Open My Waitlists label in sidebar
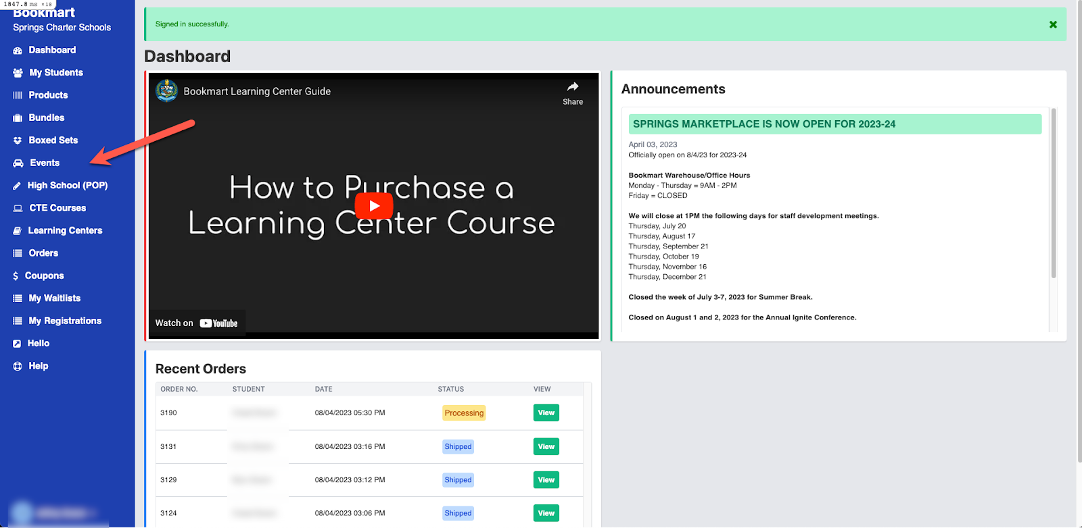The image size is (1082, 528). pos(55,298)
